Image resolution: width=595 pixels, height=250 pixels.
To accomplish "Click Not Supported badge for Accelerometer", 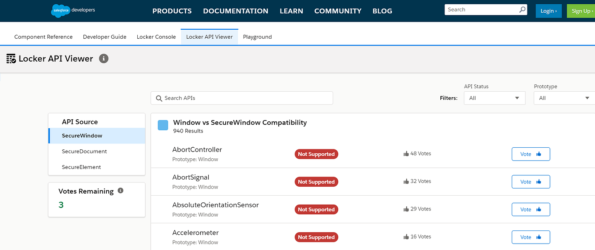I will 316,237.
